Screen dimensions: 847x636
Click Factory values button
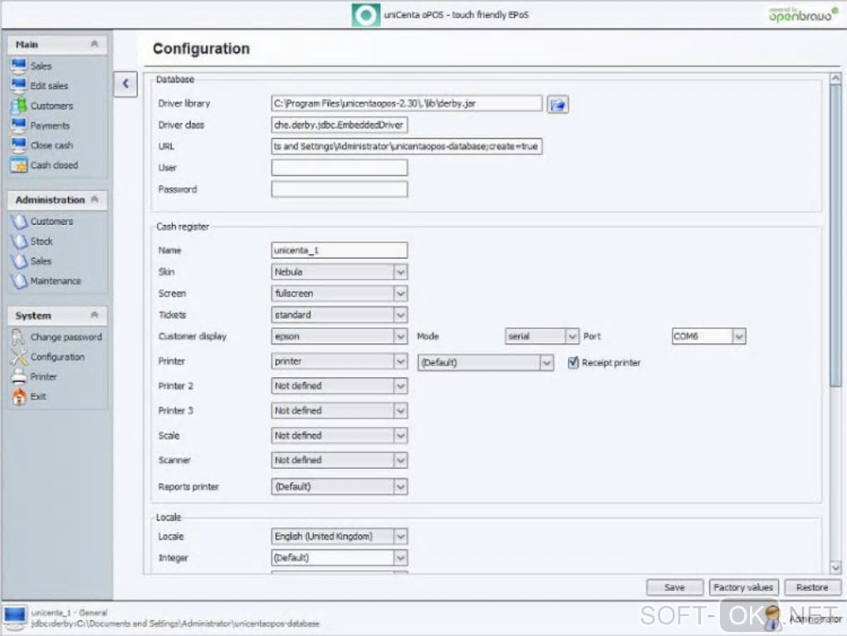[x=743, y=587]
